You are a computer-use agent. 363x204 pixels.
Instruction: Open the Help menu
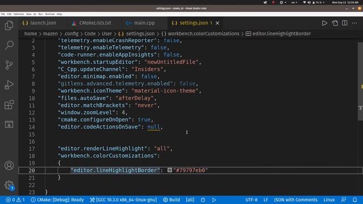(x=59, y=14)
